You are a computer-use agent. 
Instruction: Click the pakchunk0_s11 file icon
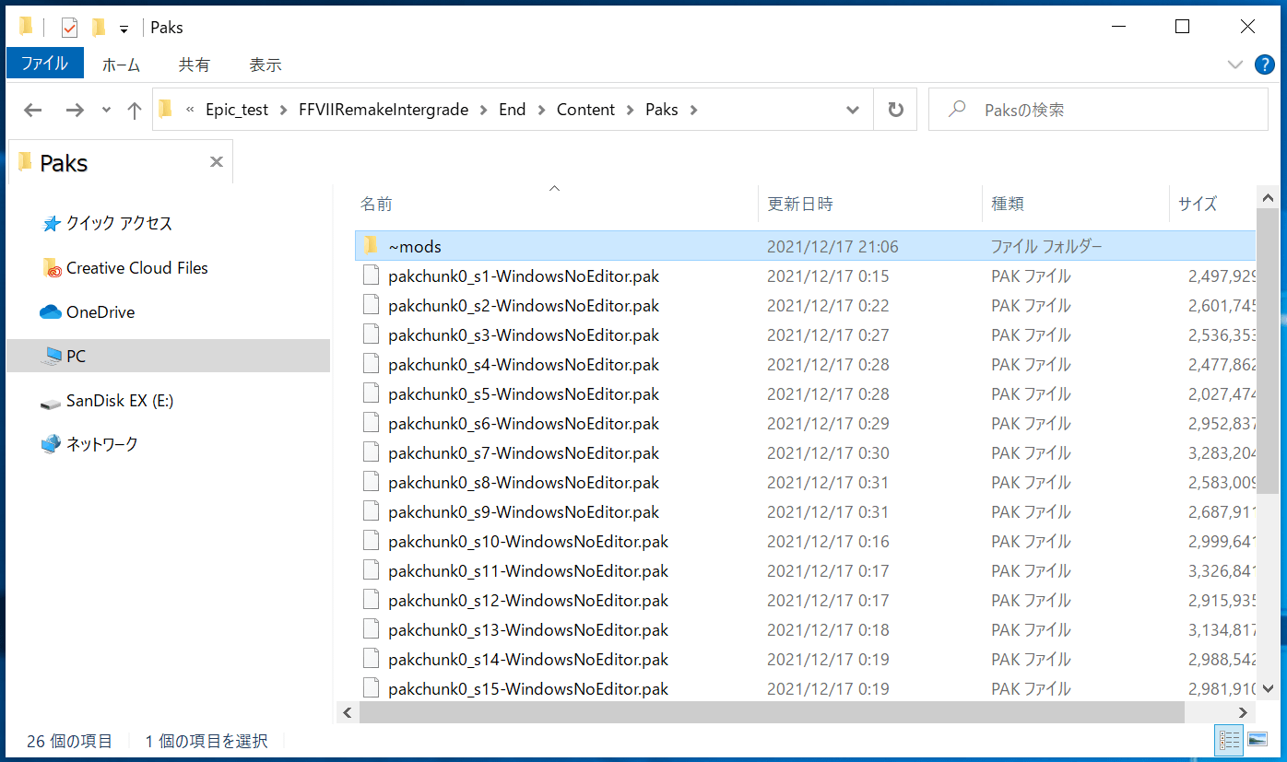(x=371, y=570)
